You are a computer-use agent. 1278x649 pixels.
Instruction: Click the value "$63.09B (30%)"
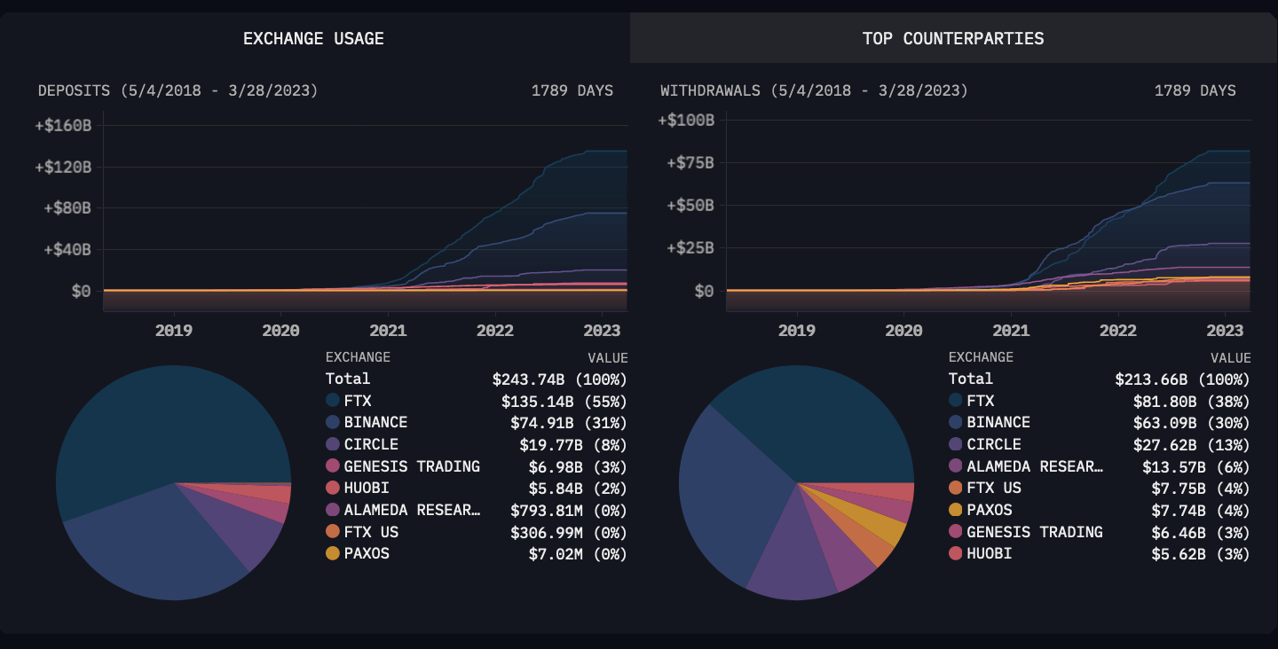(1192, 423)
